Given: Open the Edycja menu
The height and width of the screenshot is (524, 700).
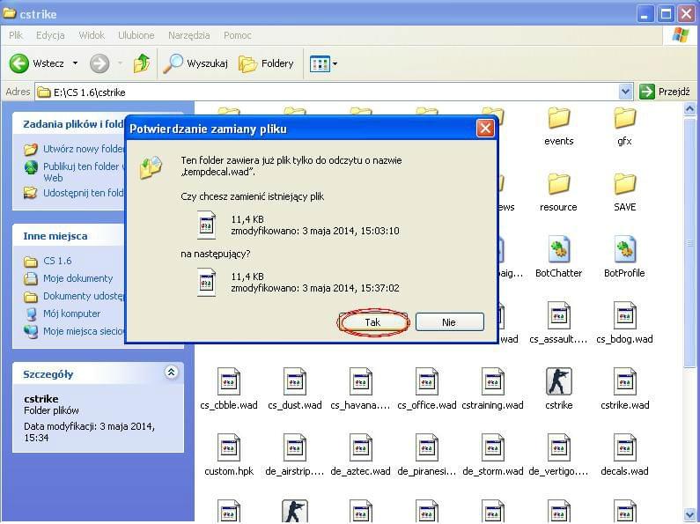Looking at the screenshot, I should point(50,35).
